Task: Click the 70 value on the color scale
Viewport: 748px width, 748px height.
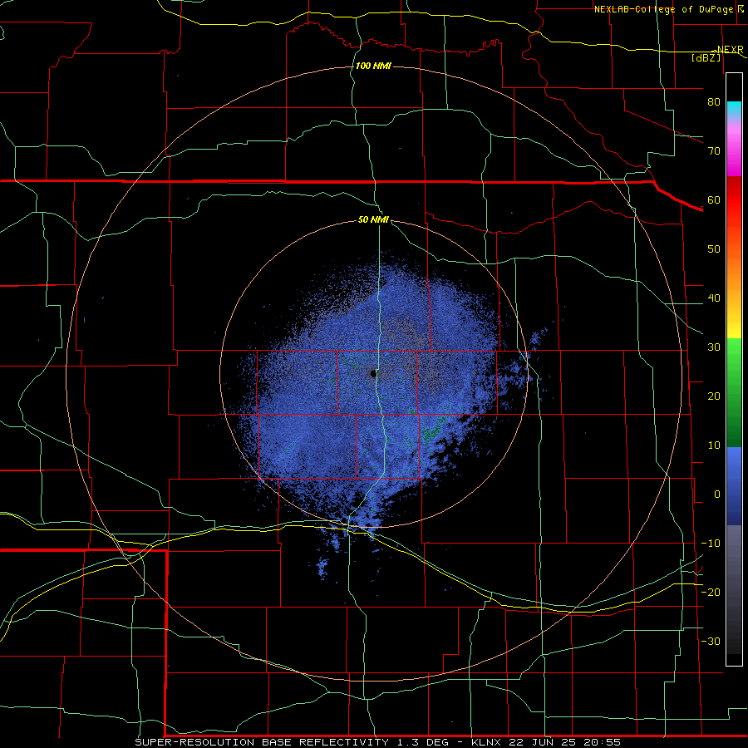Action: pyautogui.click(x=714, y=150)
